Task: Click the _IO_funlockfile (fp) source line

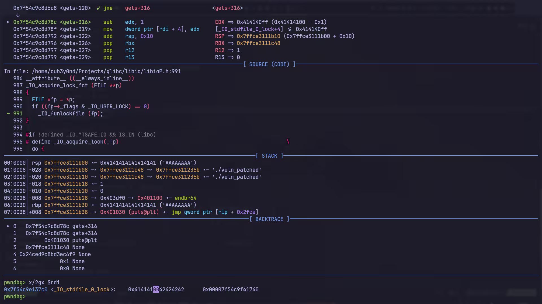Action: [71, 113]
